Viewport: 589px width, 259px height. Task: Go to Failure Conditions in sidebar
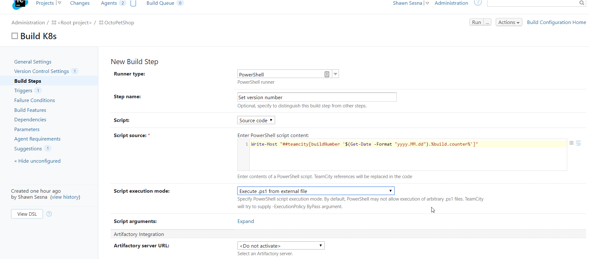pyautogui.click(x=34, y=100)
